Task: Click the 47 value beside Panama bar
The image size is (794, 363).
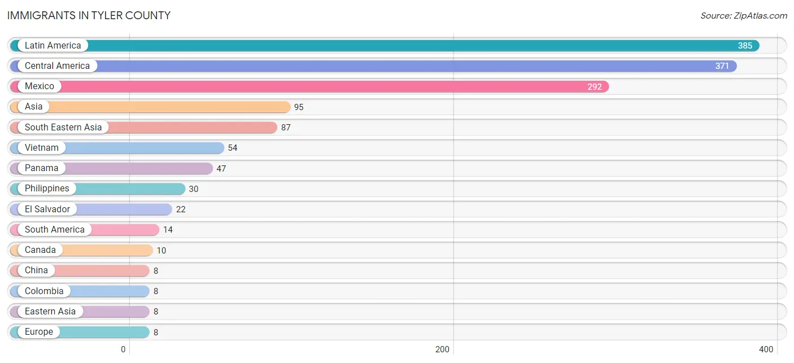Action: point(221,169)
